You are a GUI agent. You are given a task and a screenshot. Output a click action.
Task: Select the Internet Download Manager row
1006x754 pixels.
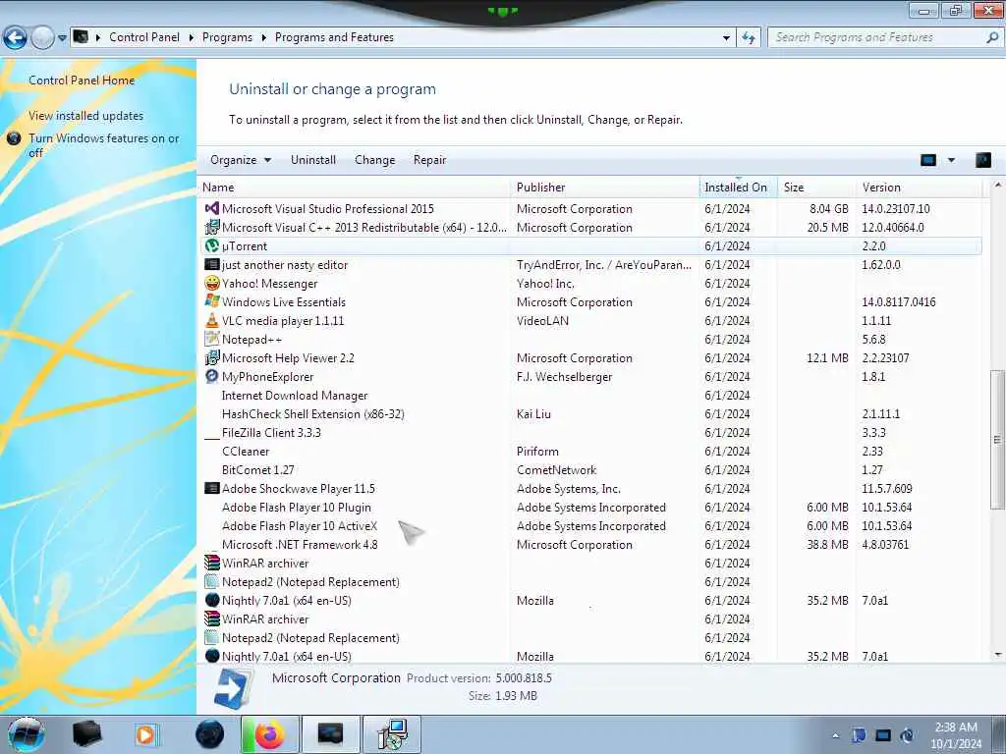click(x=590, y=395)
